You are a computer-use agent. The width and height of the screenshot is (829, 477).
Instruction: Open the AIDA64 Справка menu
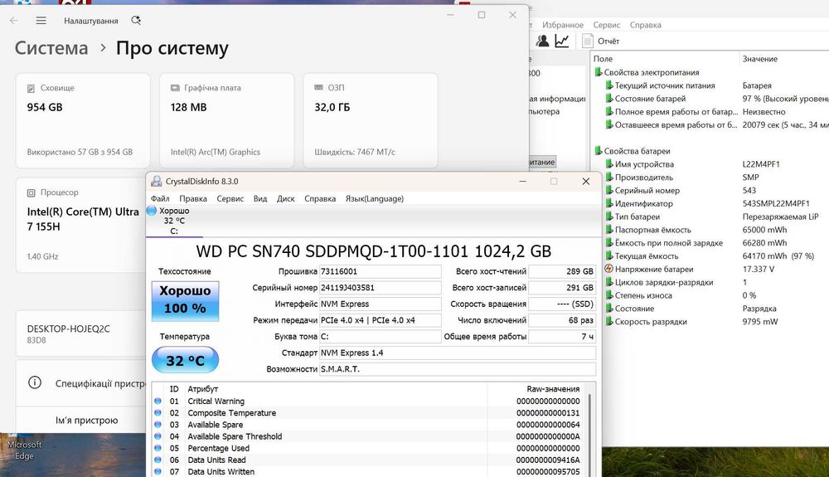point(645,25)
